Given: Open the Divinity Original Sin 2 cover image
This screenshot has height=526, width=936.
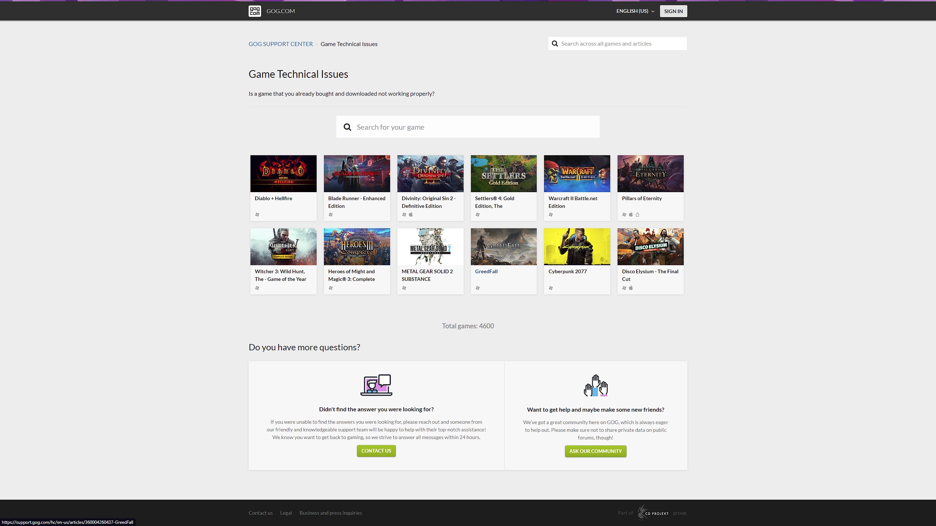Looking at the screenshot, I should coord(430,174).
